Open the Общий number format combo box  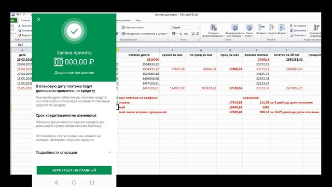[185, 28]
